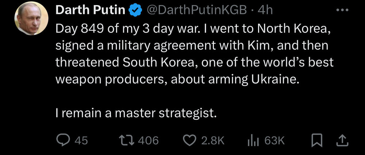This screenshot has height=155, width=365.
Task: Click the 63K views count
Action: tap(274, 140)
